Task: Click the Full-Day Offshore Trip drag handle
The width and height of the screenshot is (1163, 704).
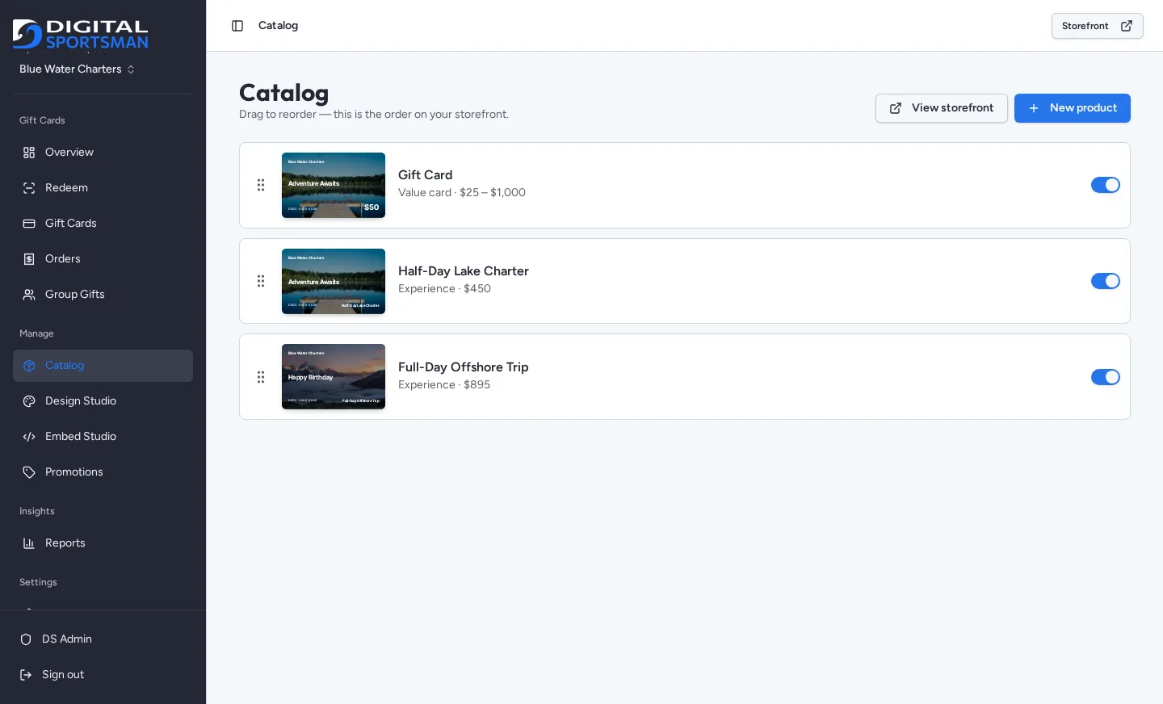Action: [261, 377]
